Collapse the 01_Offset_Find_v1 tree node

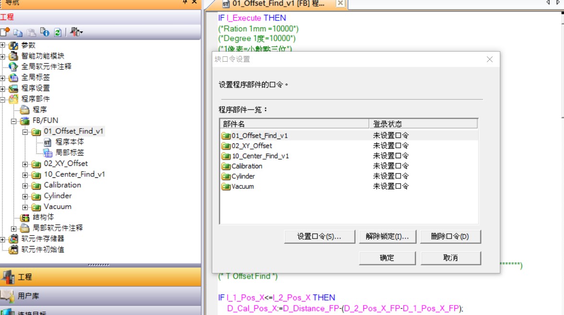point(25,131)
